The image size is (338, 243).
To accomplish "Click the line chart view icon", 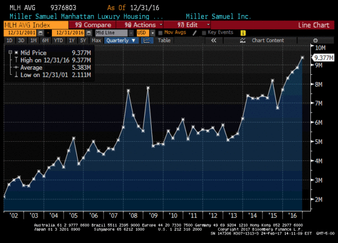I will tap(148, 40).
